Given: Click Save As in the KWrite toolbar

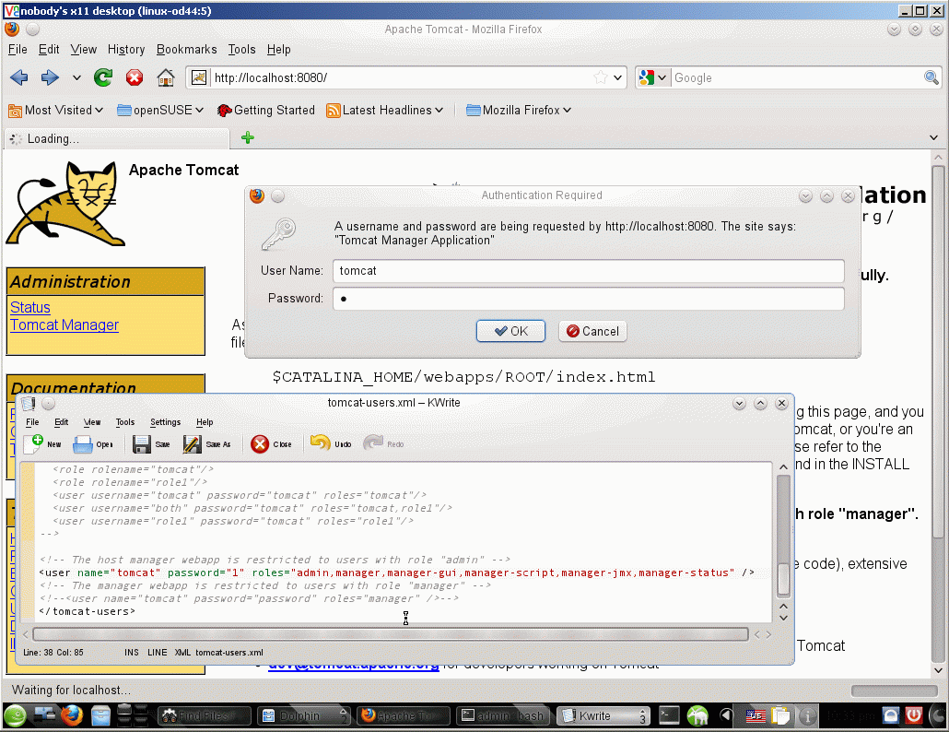Looking at the screenshot, I should point(207,443).
